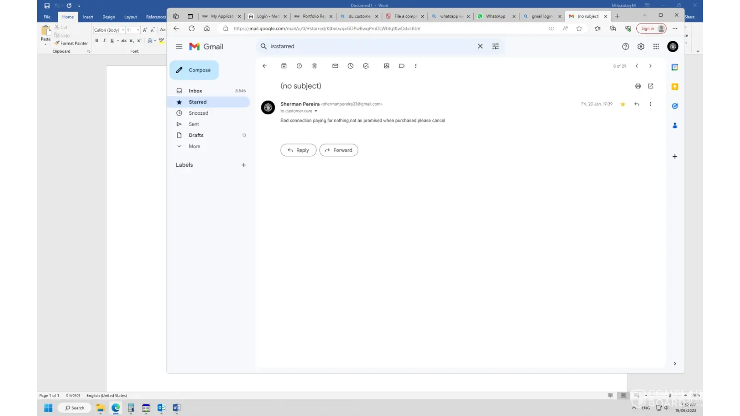Toggle Bold in Word's ribbon
The image size is (740, 416).
(97, 41)
